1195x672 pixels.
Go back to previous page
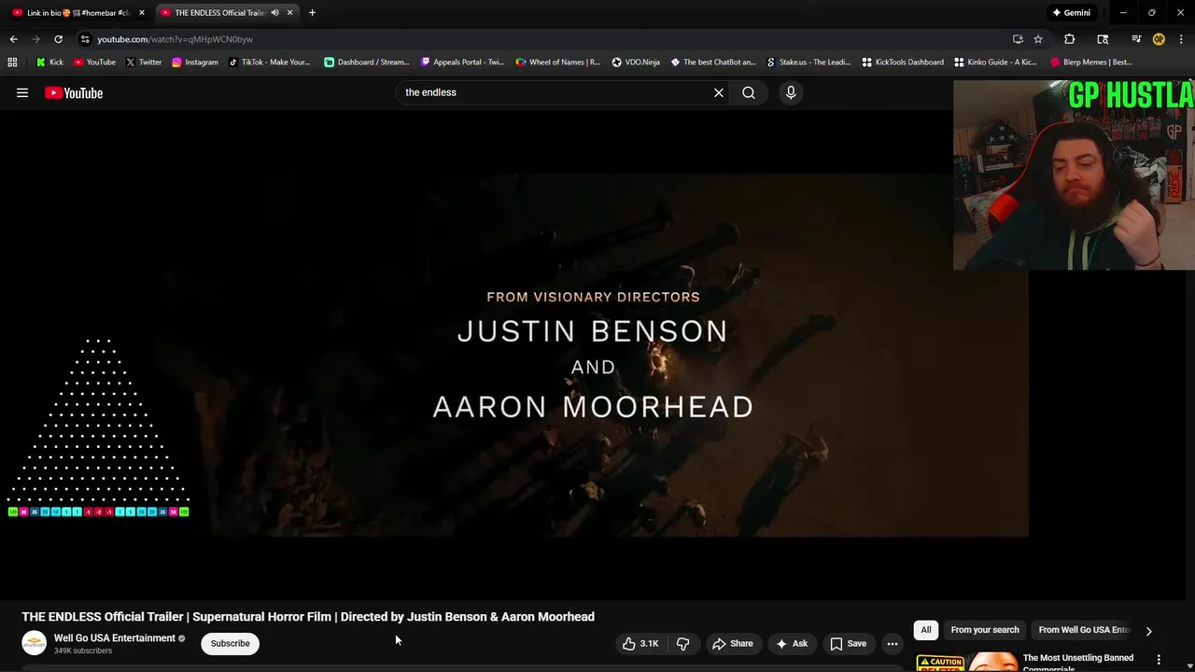13,39
